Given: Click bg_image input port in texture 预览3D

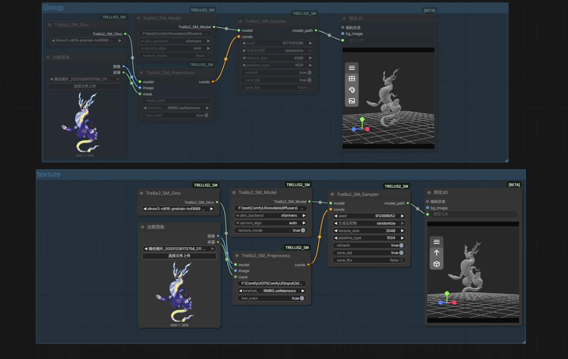Looking at the screenshot, I should pyautogui.click(x=427, y=208).
